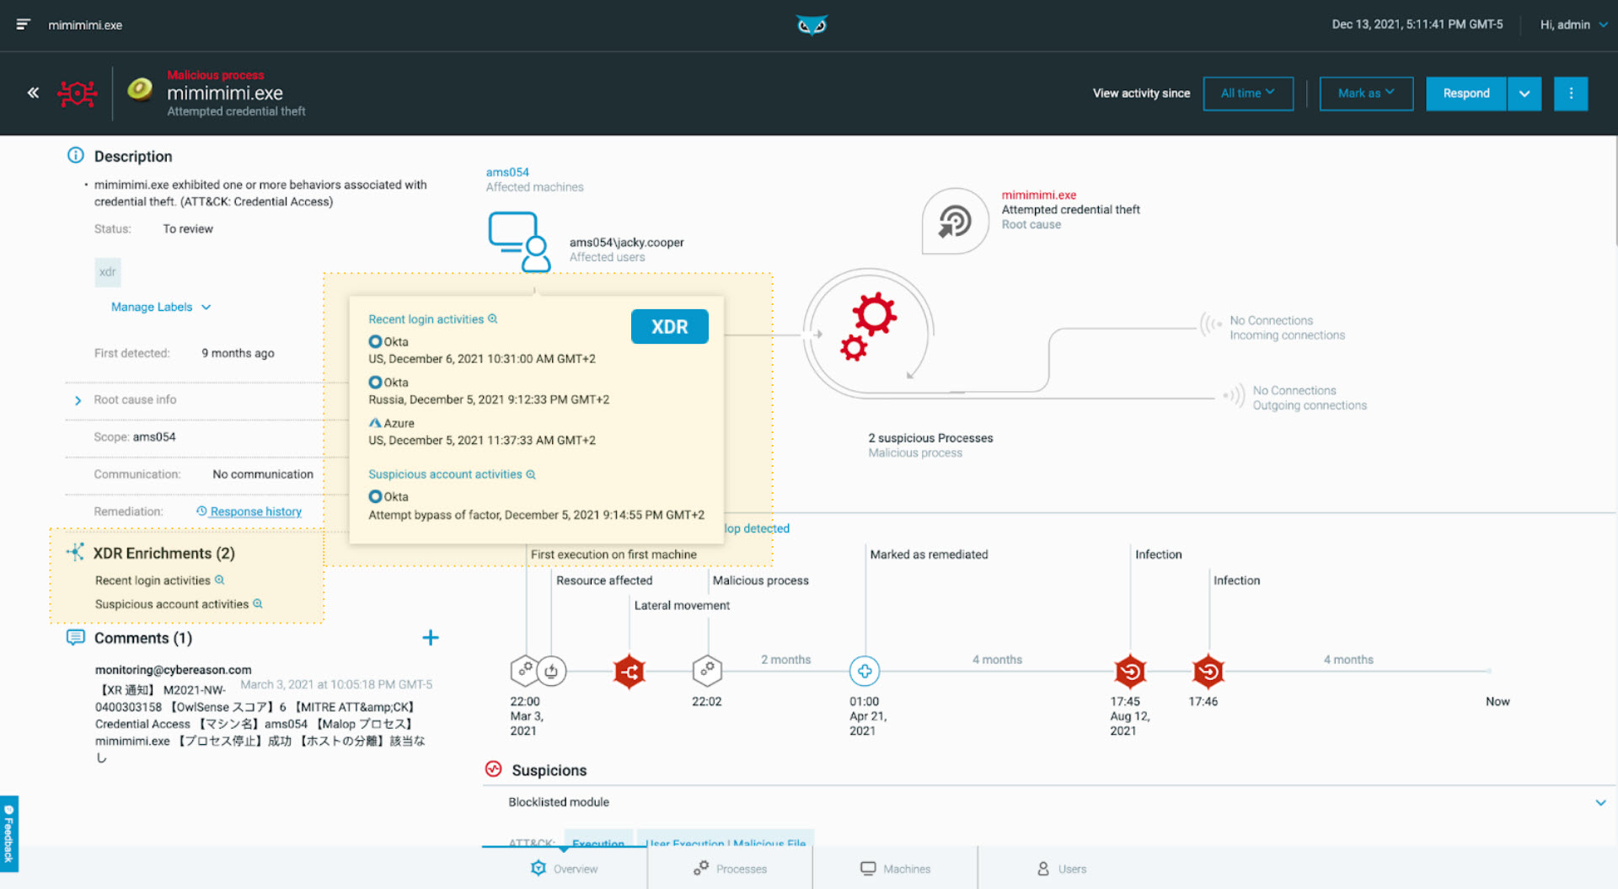1618x889 pixels.
Task: Open the Feedback side tab
Action: 8,834
